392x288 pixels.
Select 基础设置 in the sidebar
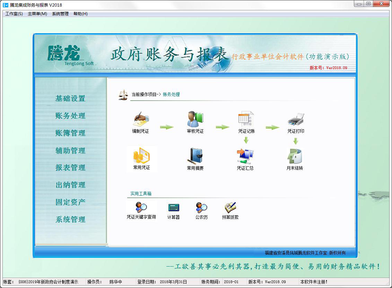point(70,99)
